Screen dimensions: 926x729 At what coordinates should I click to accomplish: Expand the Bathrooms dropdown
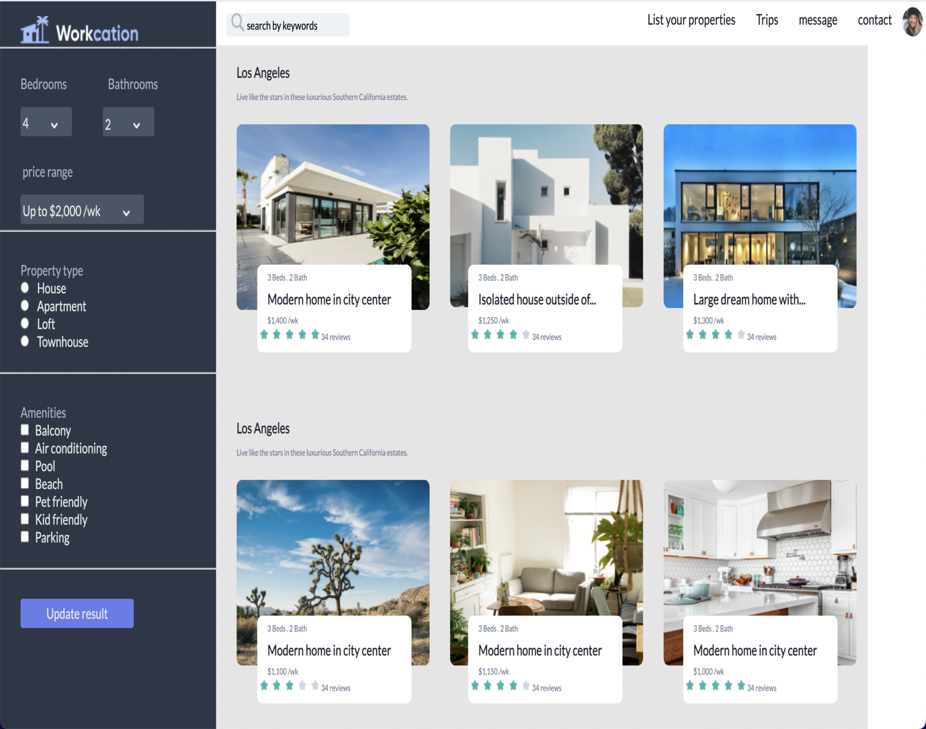pos(128,122)
